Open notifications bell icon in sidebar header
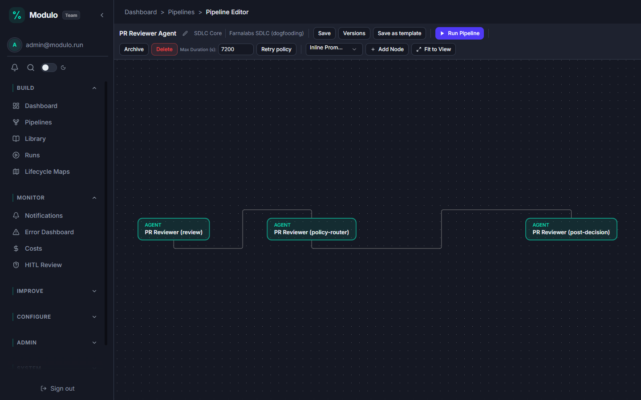This screenshot has height=400, width=641. [15, 68]
